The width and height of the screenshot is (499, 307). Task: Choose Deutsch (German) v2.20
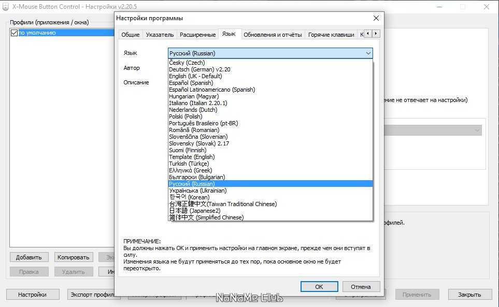[x=270, y=69]
